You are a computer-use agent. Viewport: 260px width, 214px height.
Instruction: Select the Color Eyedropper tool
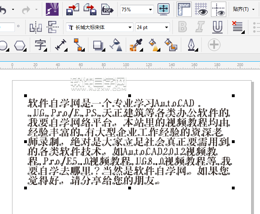point(136,45)
